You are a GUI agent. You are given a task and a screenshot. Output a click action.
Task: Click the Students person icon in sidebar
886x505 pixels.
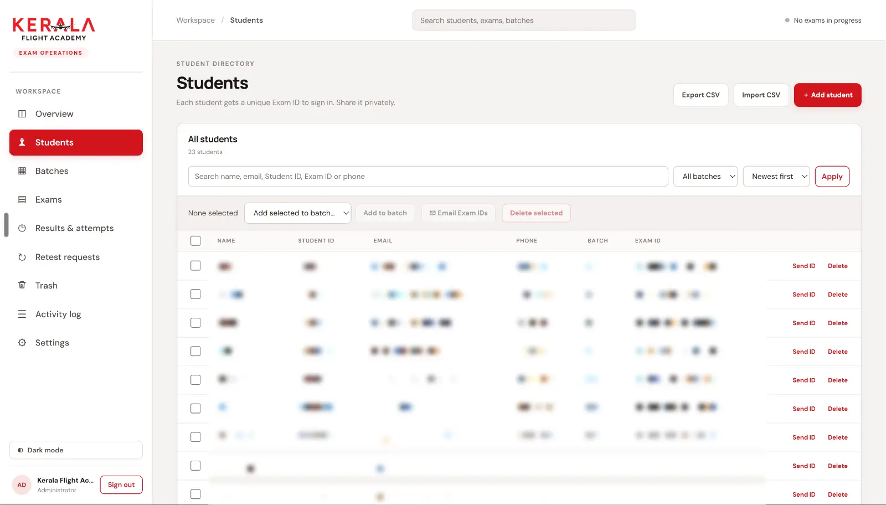click(22, 142)
